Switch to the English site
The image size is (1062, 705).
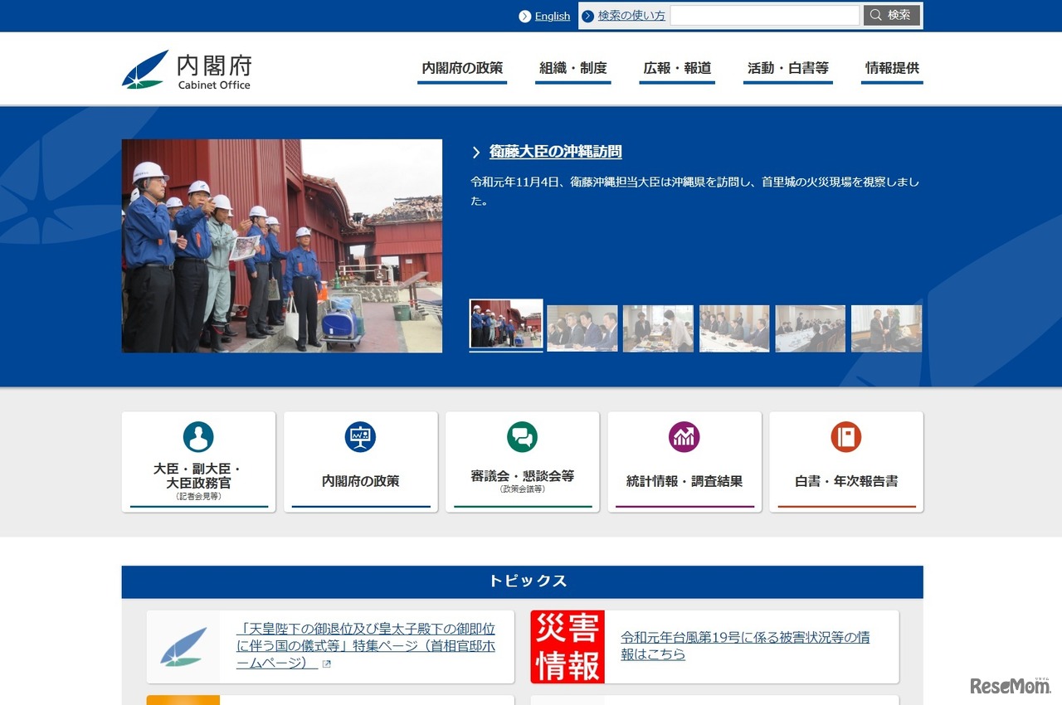550,15
